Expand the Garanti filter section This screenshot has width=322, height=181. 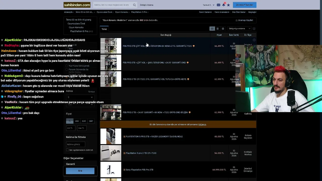pyautogui.click(x=70, y=164)
